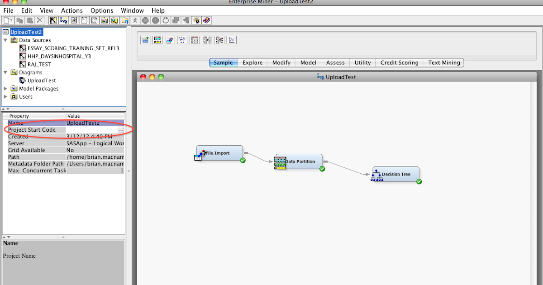Image resolution: width=543 pixels, height=285 pixels.
Task: Select the Append node icon on the Sample toolbar
Action: (x=145, y=40)
